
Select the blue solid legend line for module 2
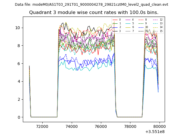pos(115,27)
